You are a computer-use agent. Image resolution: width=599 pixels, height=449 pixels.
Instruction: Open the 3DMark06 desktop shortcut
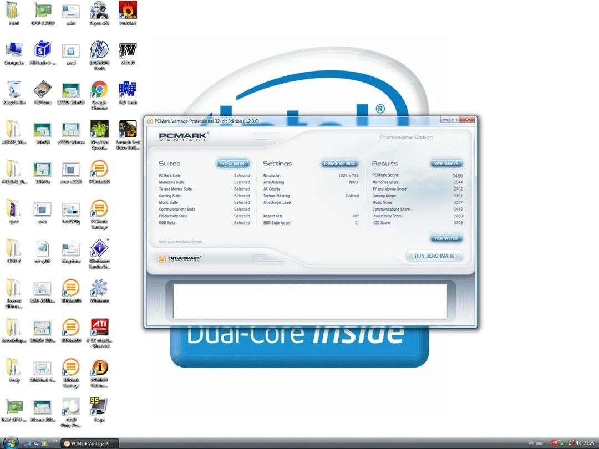[71, 330]
